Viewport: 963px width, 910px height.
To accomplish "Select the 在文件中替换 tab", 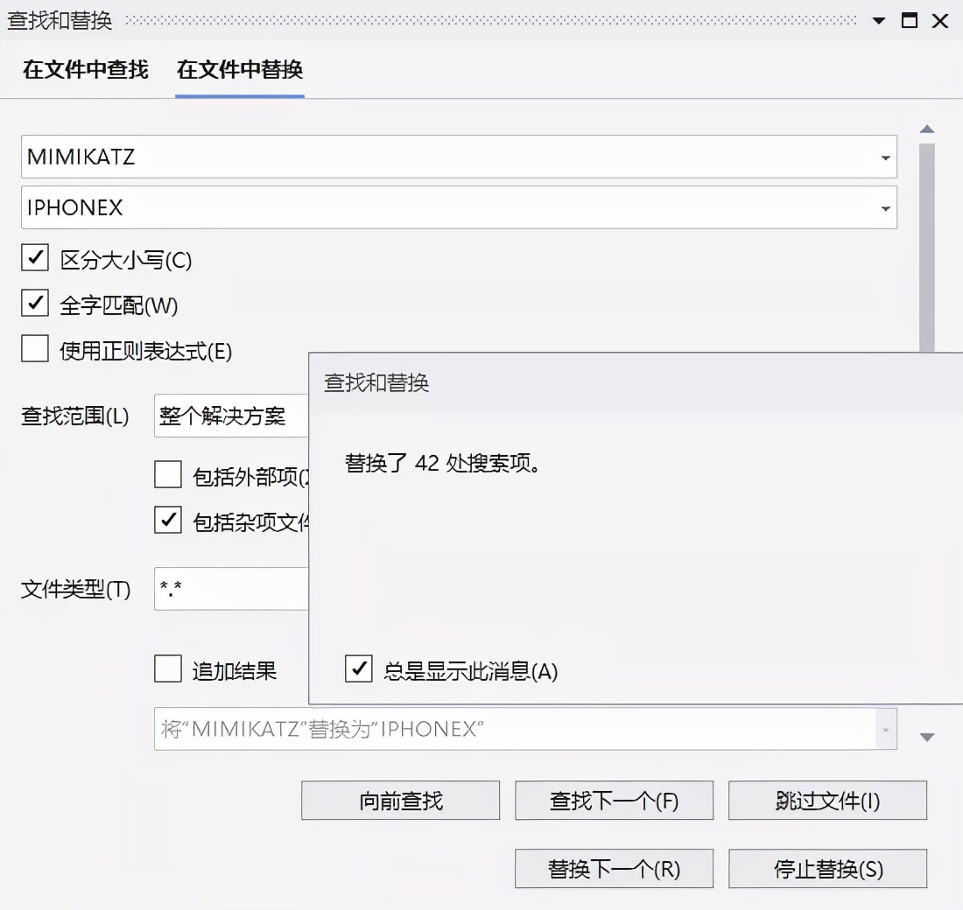I will coord(239,69).
